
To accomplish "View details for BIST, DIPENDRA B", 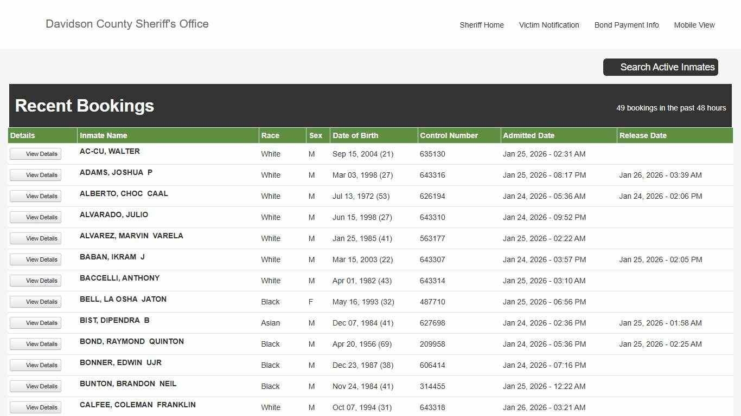I will [36, 323].
